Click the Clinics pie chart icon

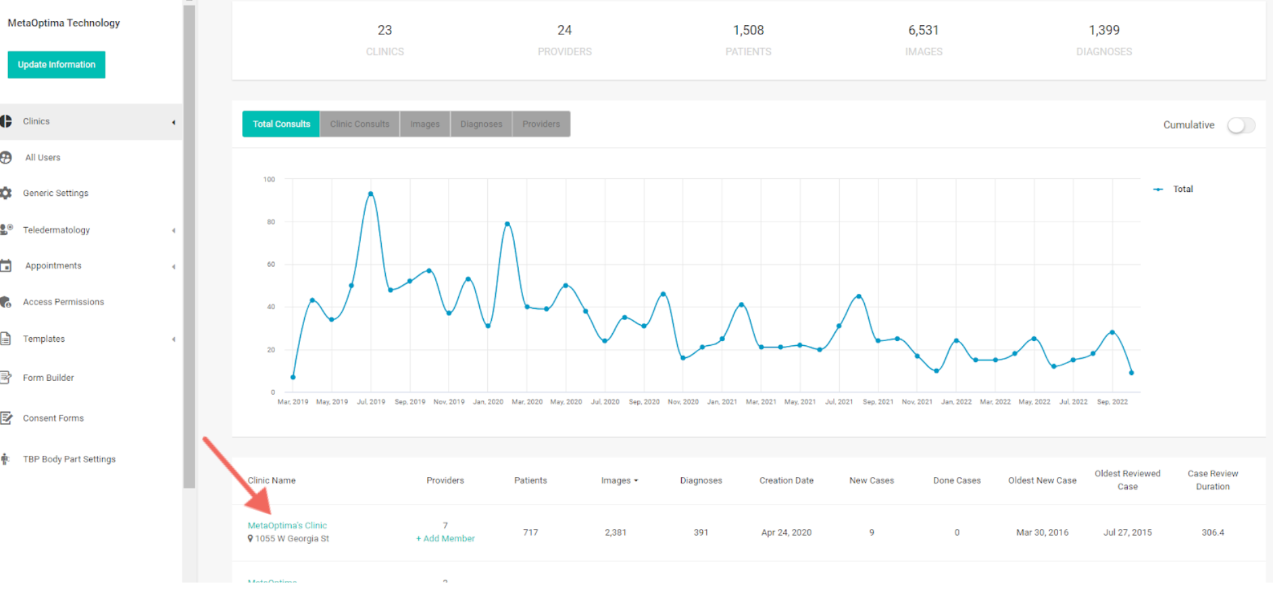point(6,122)
